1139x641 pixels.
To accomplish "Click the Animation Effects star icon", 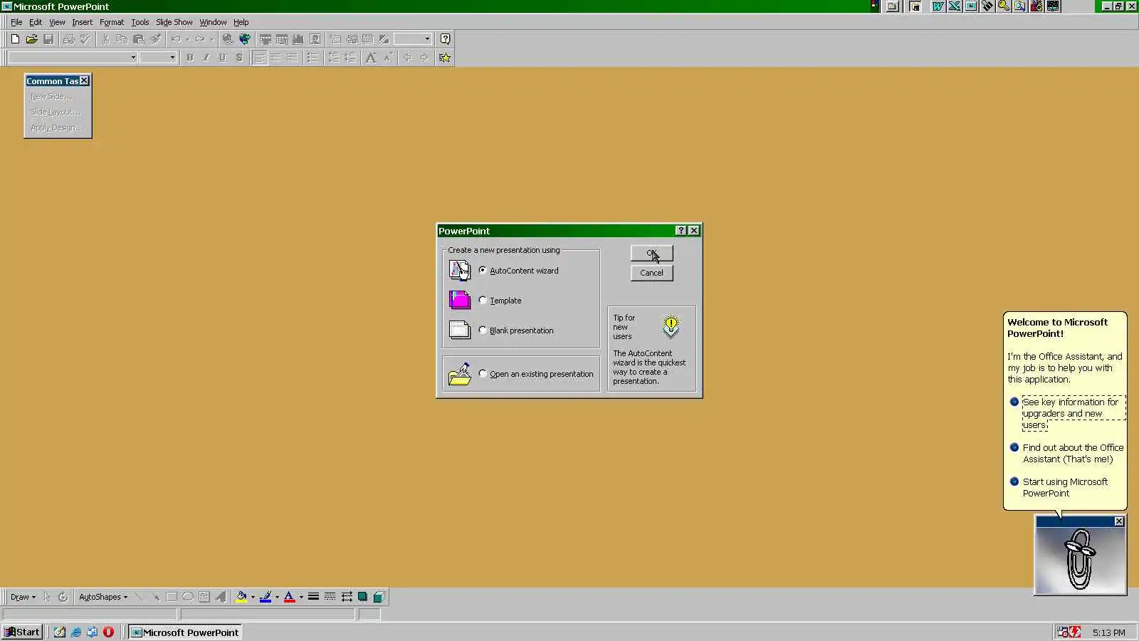I will [445, 58].
